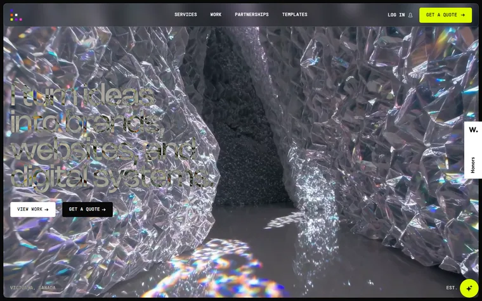Screen dimensions: 482x301
Task: Click the arrow in the black Get a Quote button
Action: [x=103, y=210]
